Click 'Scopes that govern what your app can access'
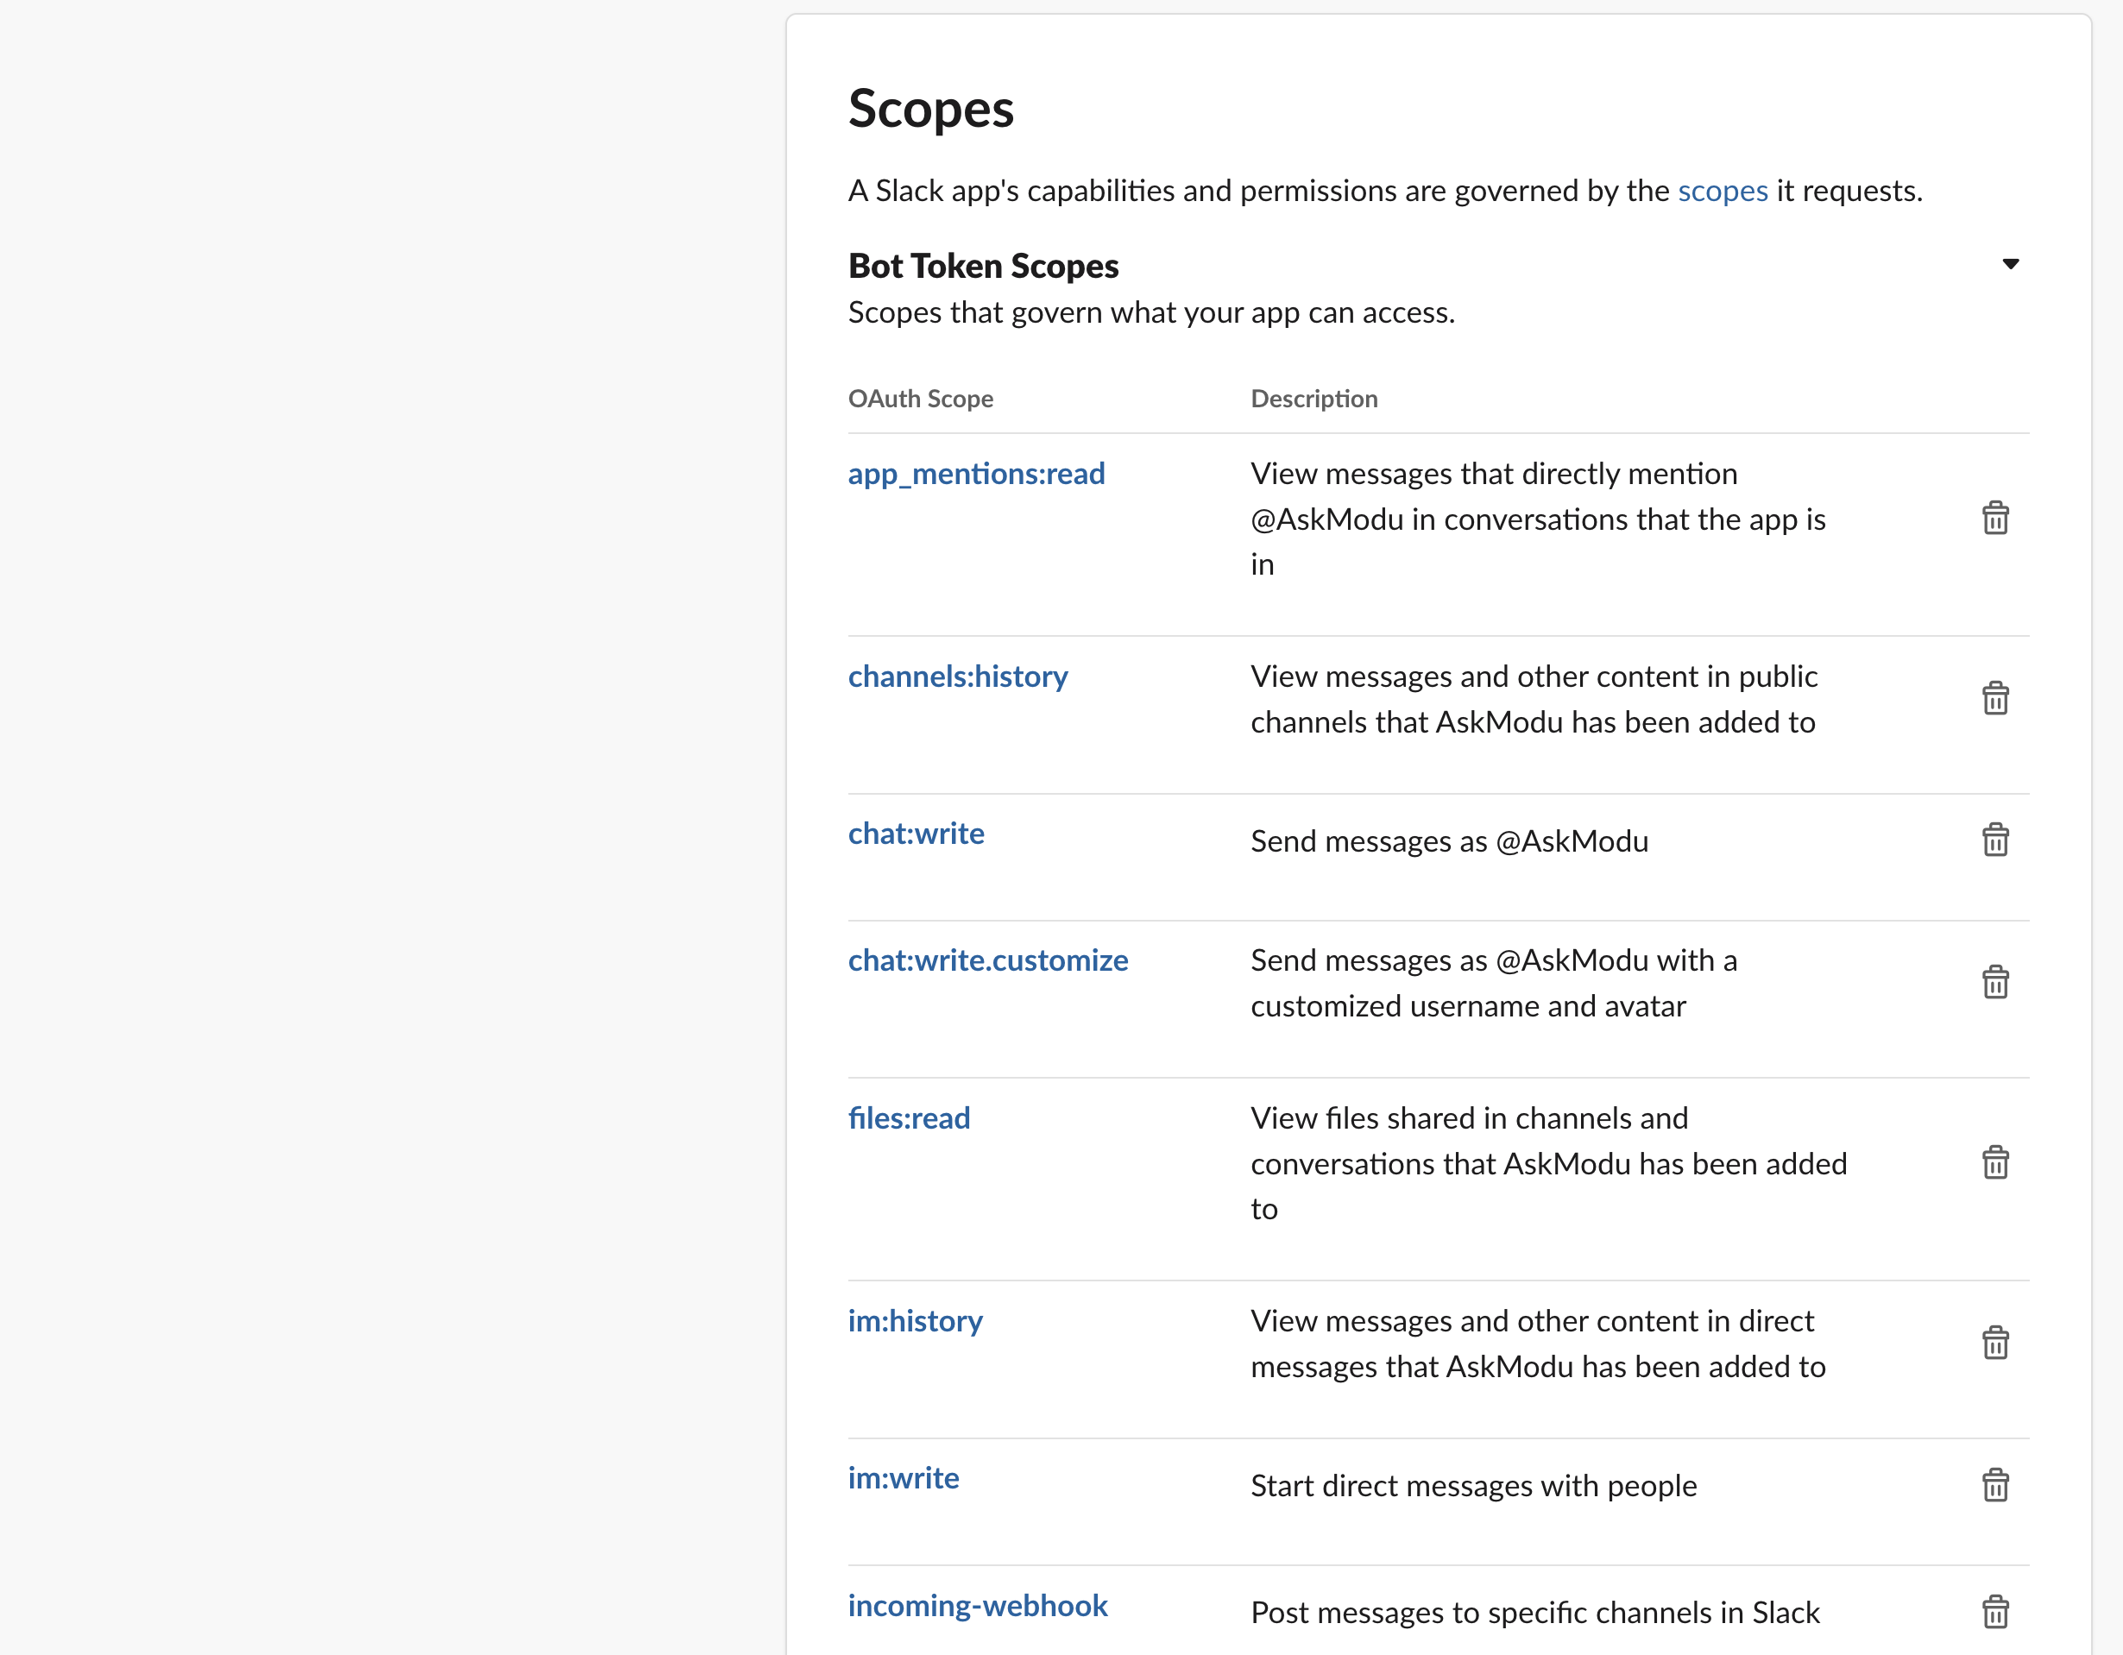This screenshot has height=1655, width=2123. click(1151, 314)
